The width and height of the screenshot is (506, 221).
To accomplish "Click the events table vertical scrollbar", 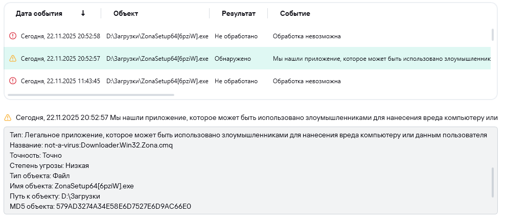I will tap(492, 35).
